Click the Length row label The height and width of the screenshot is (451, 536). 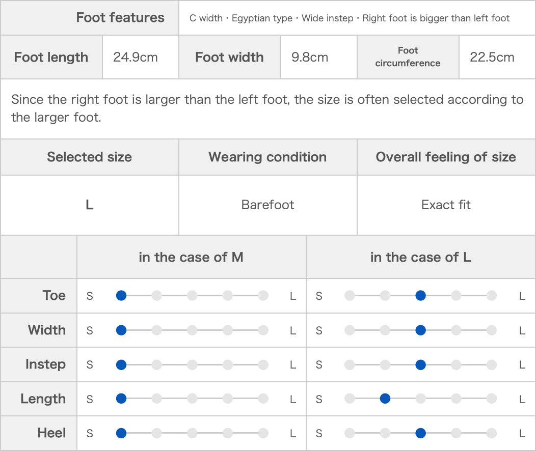pyautogui.click(x=43, y=399)
